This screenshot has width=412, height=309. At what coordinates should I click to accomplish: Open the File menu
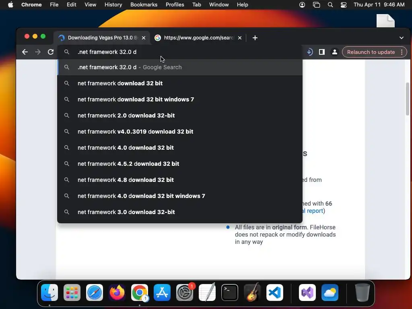point(54,5)
